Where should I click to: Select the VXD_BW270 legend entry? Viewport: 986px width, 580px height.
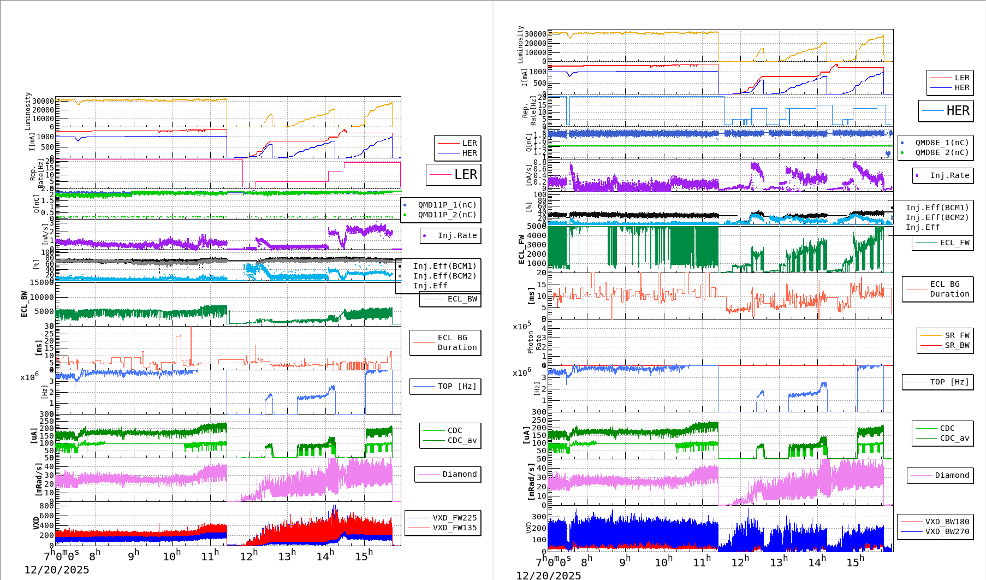[x=935, y=531]
